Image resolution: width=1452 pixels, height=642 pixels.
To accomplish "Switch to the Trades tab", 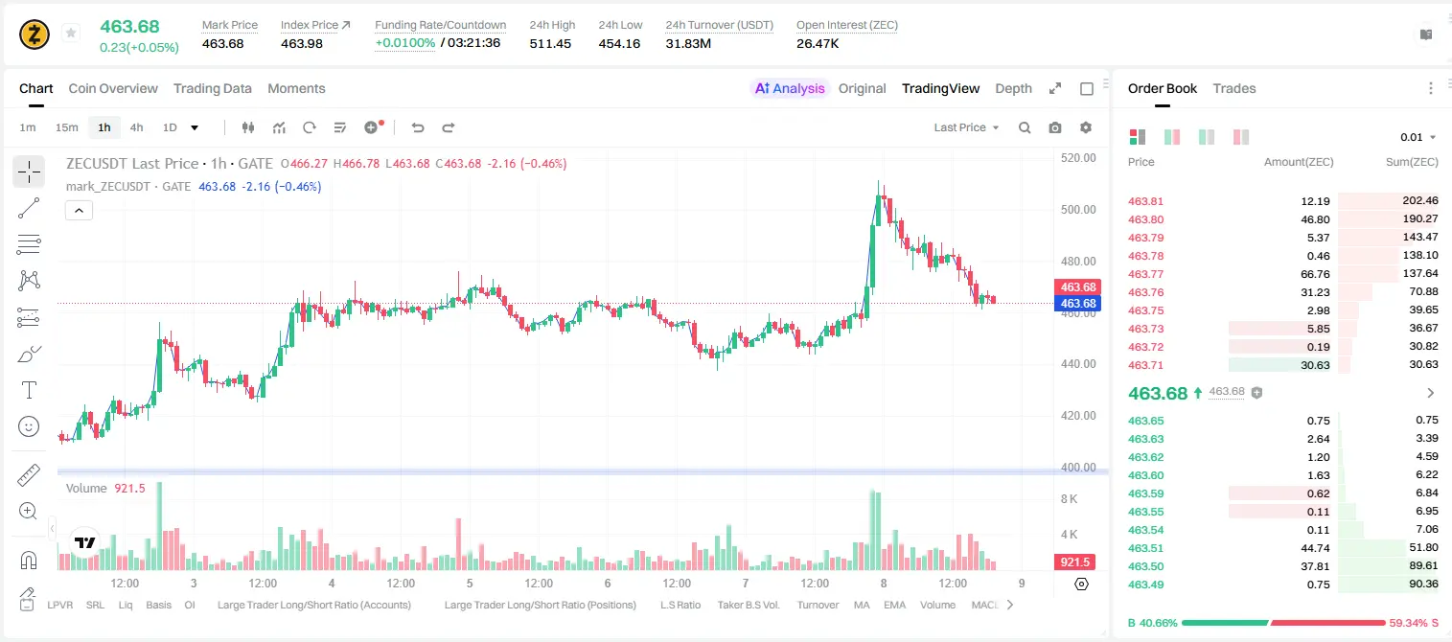I will (1233, 88).
